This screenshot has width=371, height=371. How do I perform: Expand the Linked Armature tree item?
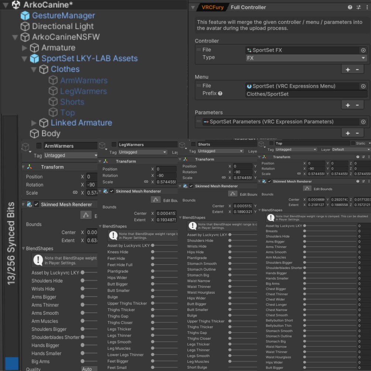[x=34, y=123]
